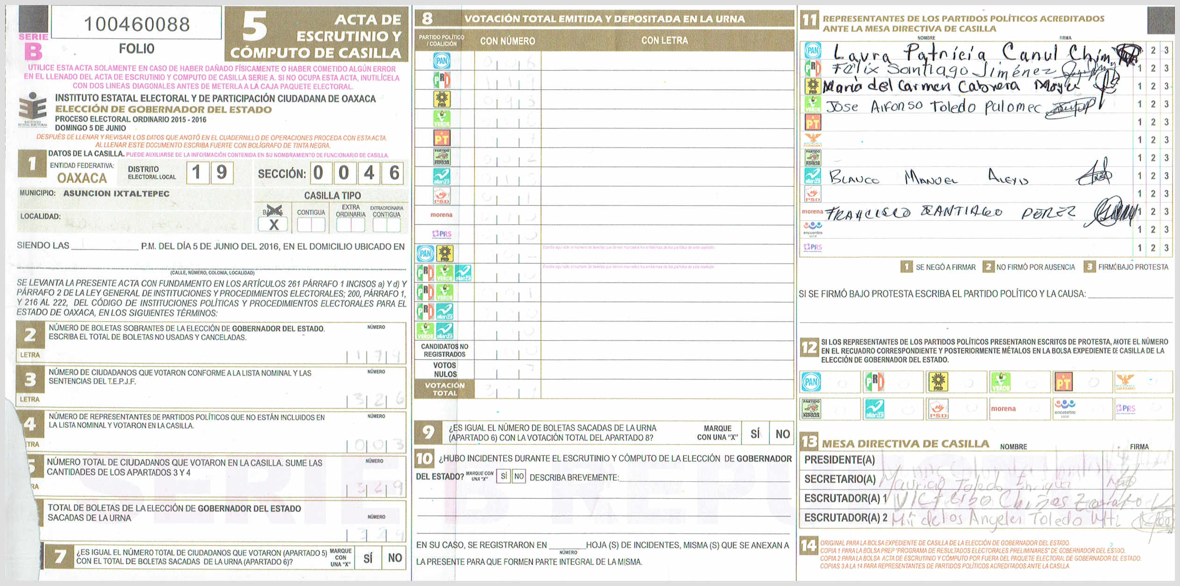
Task: Click the PSD logo in the section 12 protest boxes
Action: click(x=938, y=408)
